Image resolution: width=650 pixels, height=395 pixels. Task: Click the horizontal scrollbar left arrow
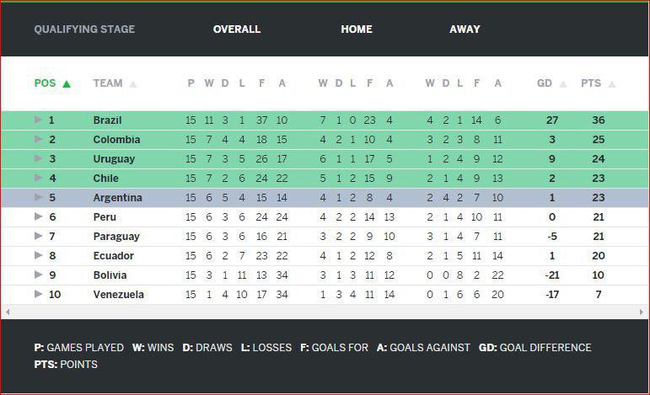point(8,312)
